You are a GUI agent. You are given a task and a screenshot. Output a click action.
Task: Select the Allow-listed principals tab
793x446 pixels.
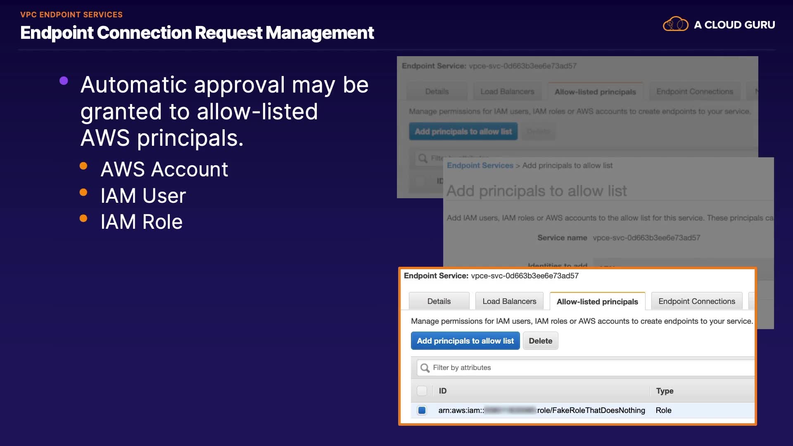coord(597,302)
